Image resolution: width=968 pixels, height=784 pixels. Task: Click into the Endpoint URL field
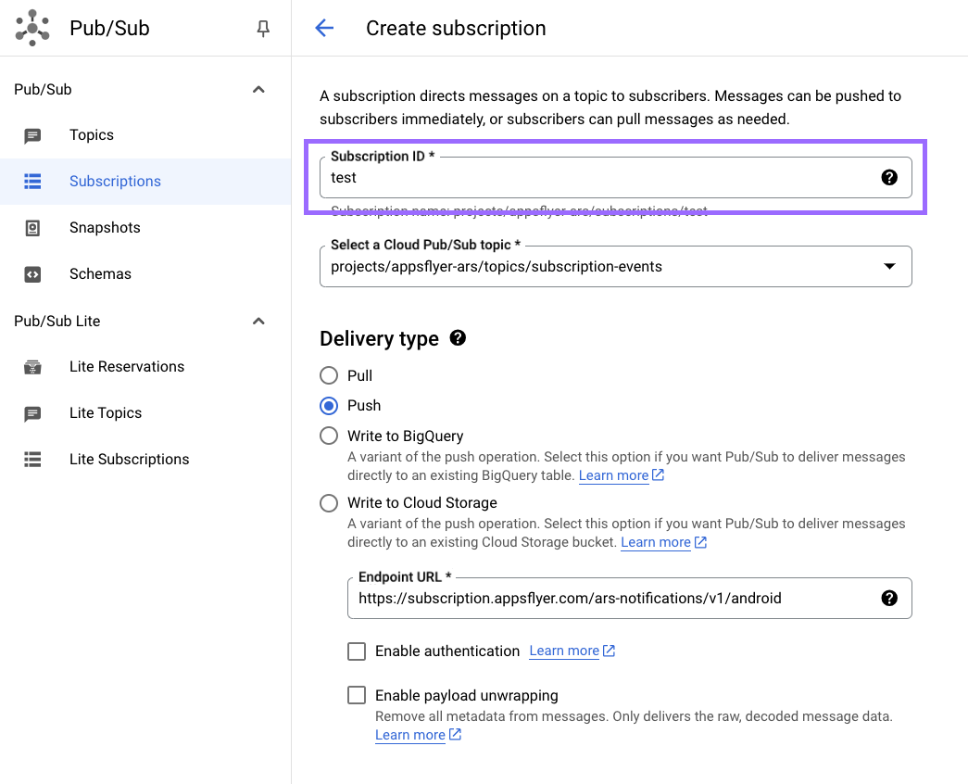click(611, 599)
